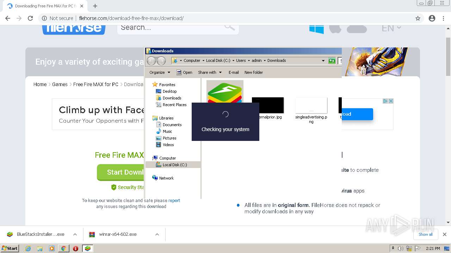451x253 pixels.
Task: Open the BlueStacksInstaller download options chevron
Action: pyautogui.click(x=75, y=234)
